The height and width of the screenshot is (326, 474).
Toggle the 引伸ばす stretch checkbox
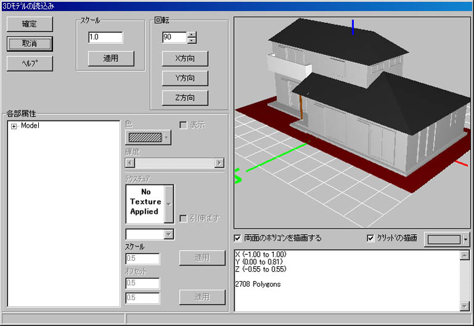[x=183, y=218]
